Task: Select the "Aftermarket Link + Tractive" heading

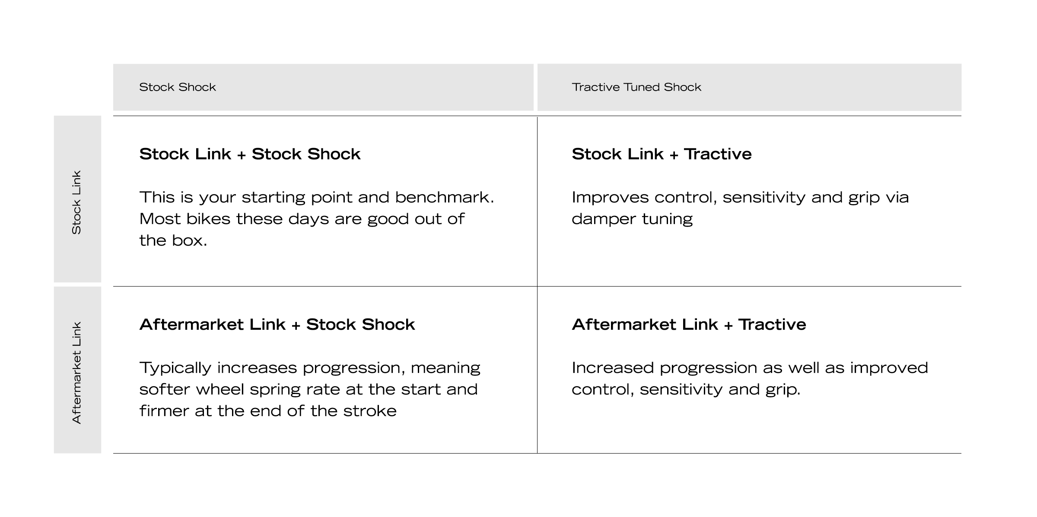Action: (x=688, y=325)
